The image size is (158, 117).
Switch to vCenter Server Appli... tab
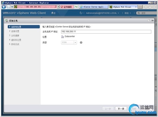(x=94, y=7)
